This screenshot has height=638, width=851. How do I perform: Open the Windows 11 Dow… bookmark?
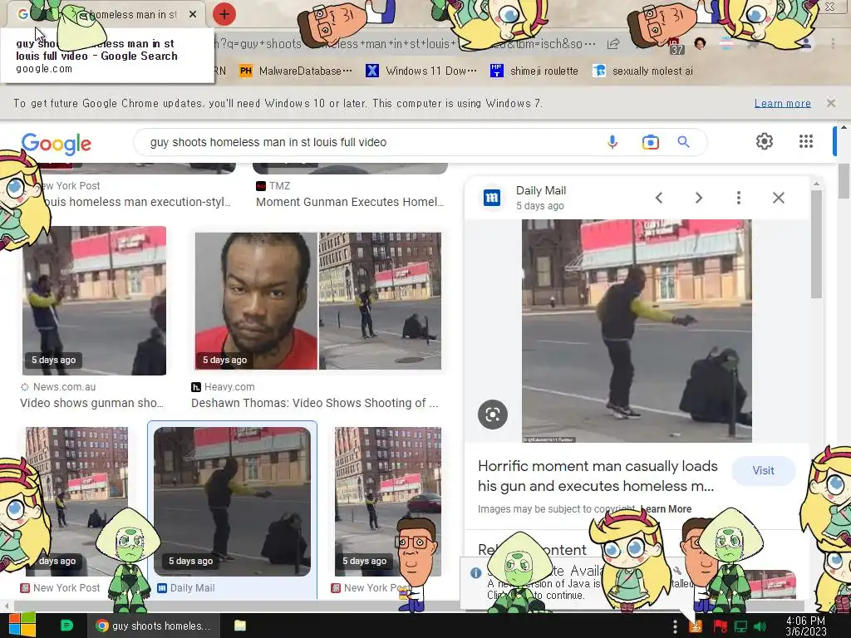coord(421,71)
